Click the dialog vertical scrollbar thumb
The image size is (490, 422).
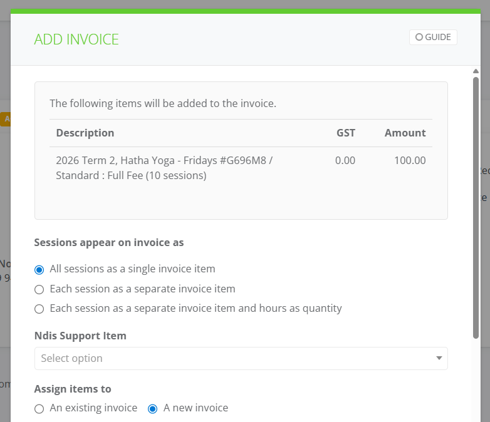pos(476,208)
